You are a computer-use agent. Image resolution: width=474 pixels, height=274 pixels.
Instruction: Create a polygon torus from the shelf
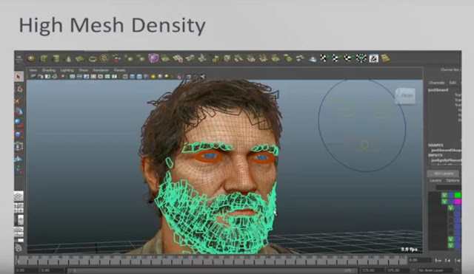[x=93, y=58]
